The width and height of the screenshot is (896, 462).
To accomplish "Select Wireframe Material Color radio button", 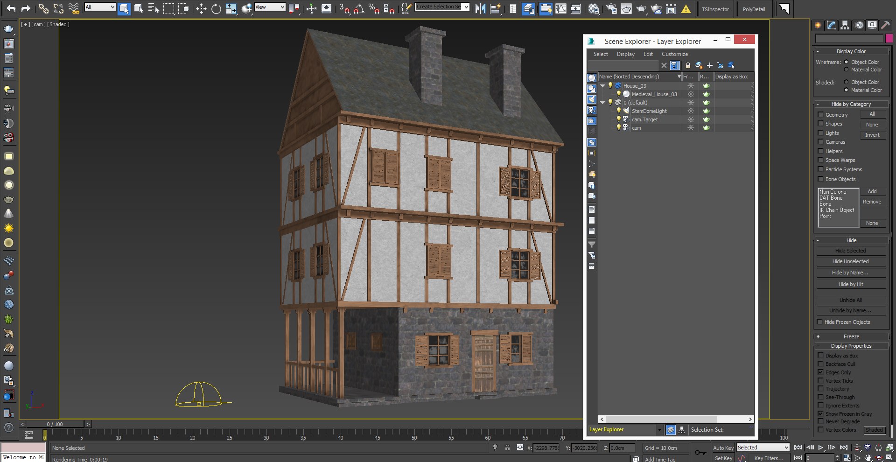I will click(x=846, y=70).
